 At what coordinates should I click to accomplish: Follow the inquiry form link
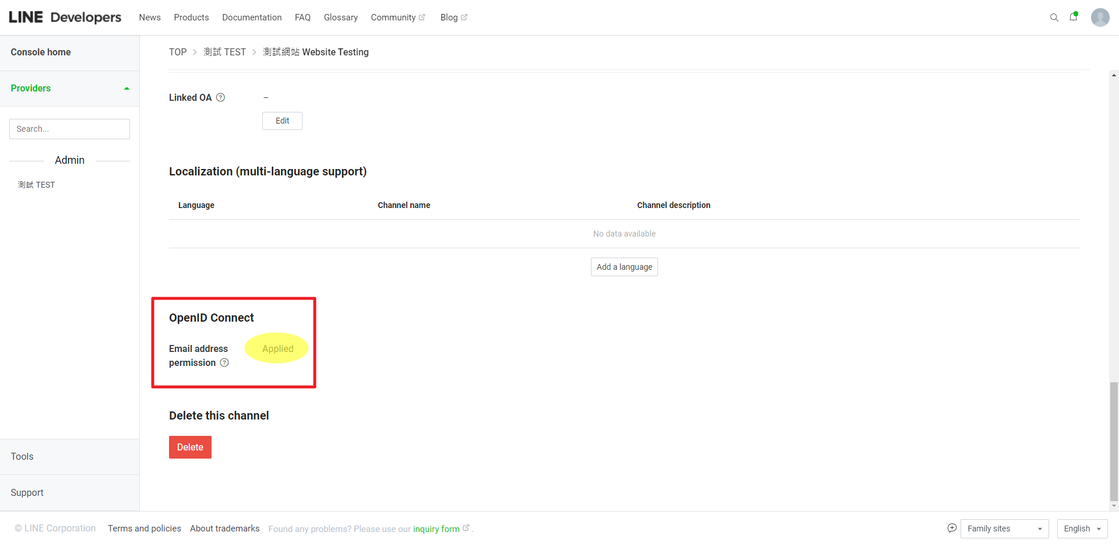[436, 529]
